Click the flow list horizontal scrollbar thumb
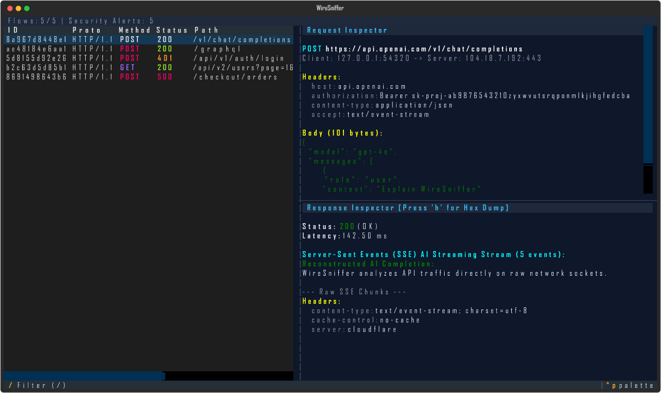The image size is (661, 393). click(83, 376)
